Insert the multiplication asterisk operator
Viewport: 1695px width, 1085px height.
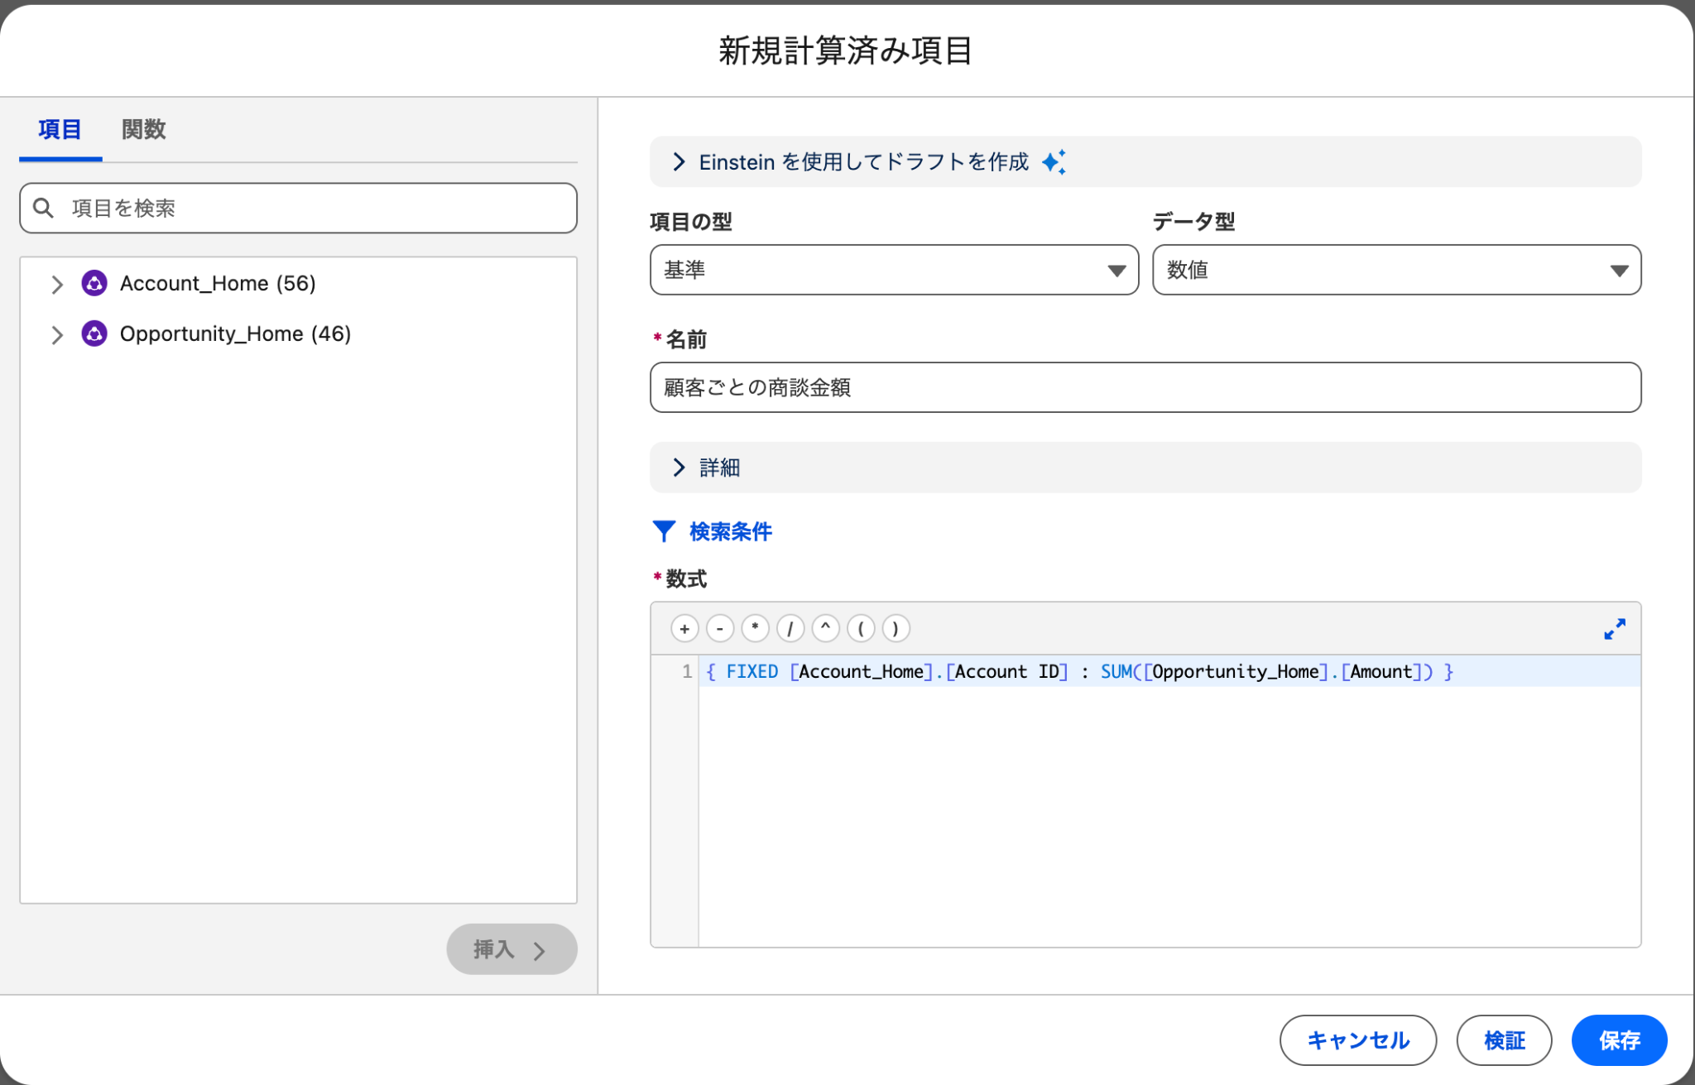[x=755, y=629]
